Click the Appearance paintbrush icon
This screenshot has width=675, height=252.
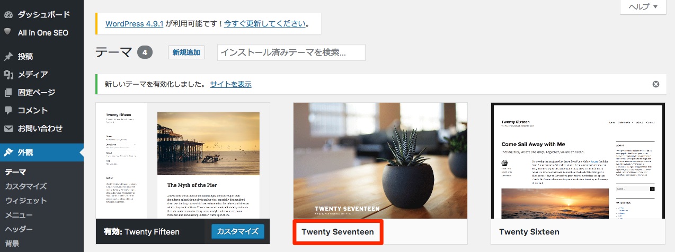(8, 152)
